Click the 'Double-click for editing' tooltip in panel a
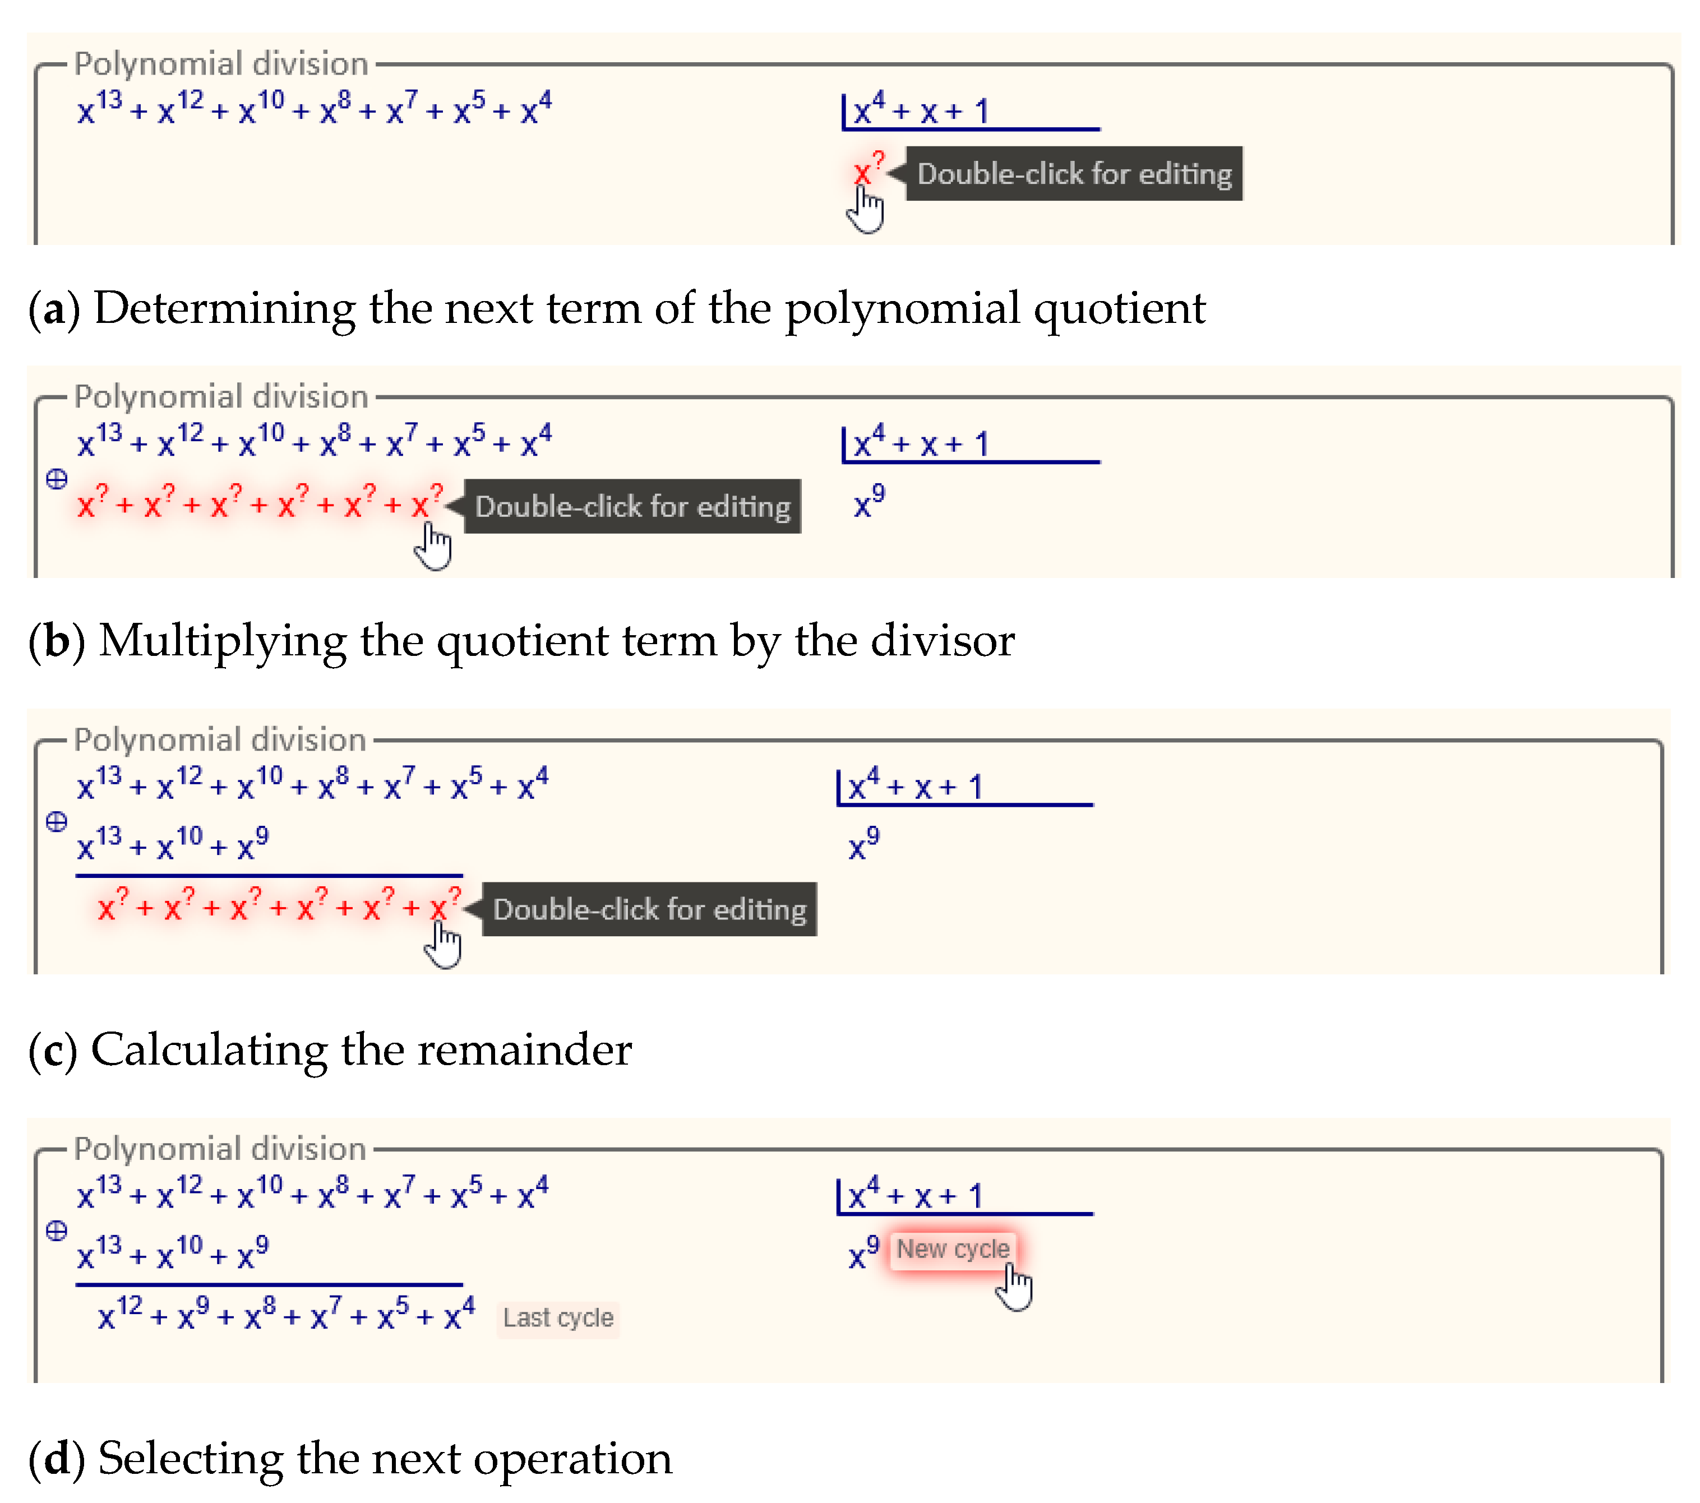The width and height of the screenshot is (1700, 1503). pyautogui.click(x=1074, y=174)
